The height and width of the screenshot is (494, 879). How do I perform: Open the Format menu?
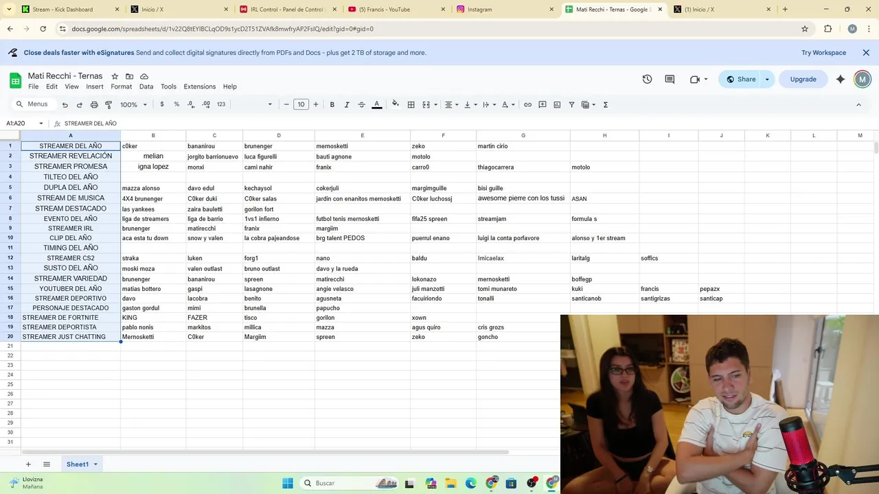click(x=121, y=86)
